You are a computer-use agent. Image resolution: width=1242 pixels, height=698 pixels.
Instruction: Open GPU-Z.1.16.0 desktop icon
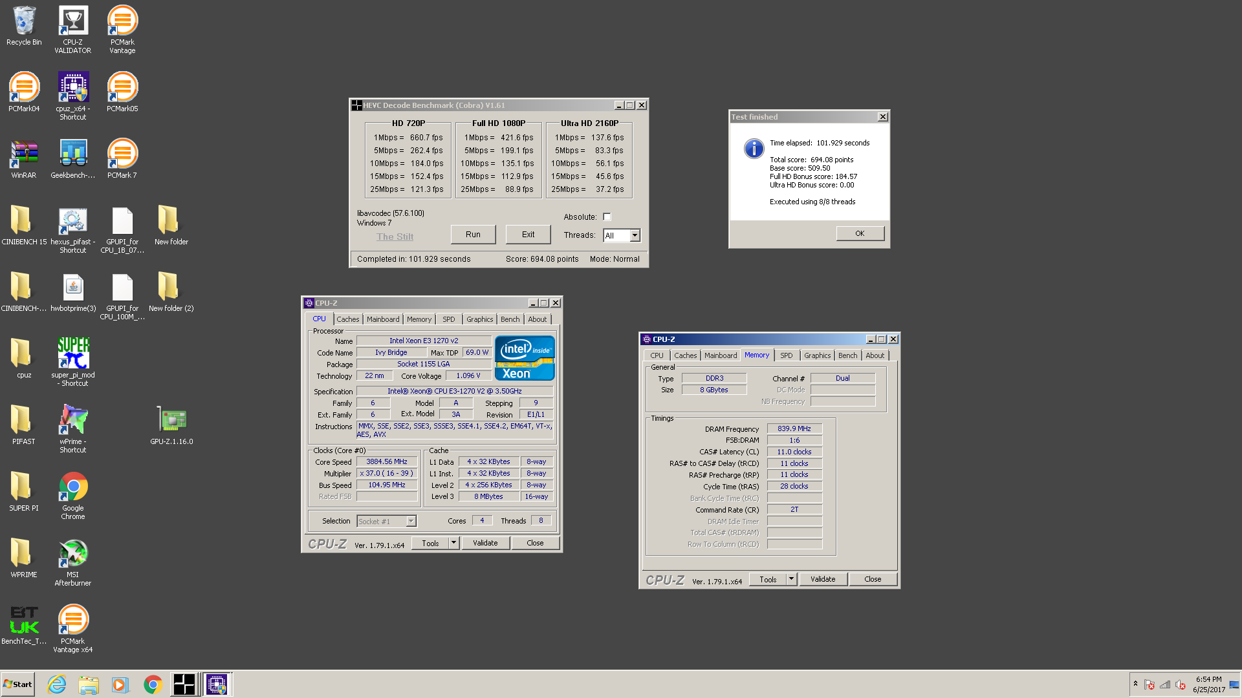[171, 425]
